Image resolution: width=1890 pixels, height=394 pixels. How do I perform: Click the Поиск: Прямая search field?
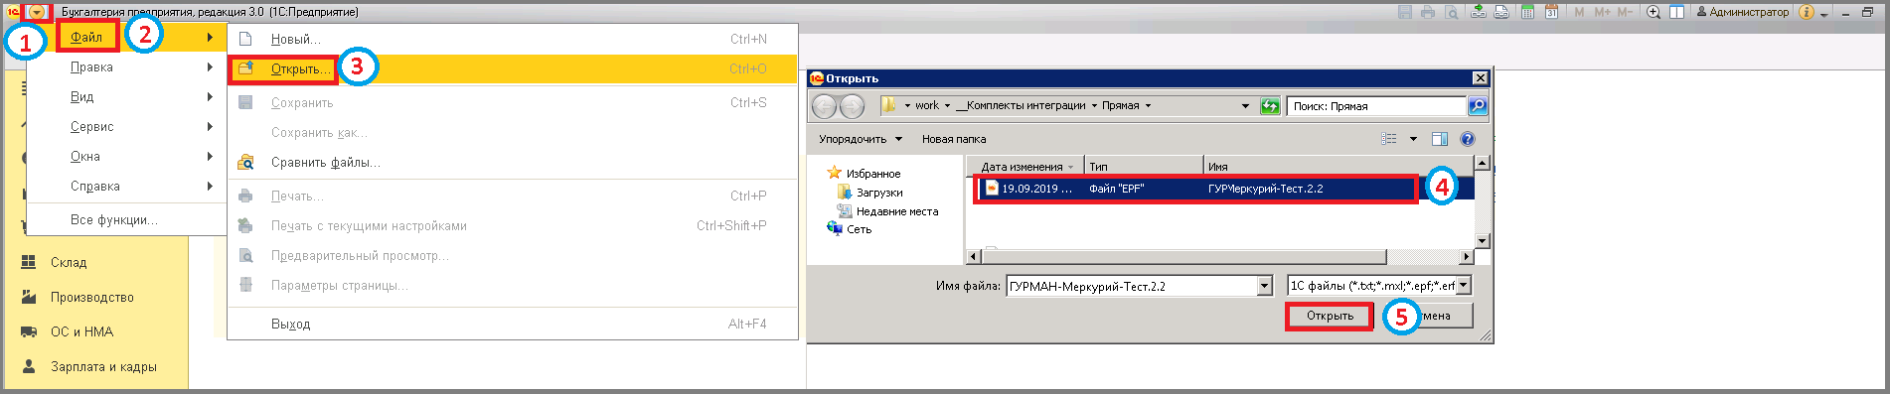[x=1376, y=106]
